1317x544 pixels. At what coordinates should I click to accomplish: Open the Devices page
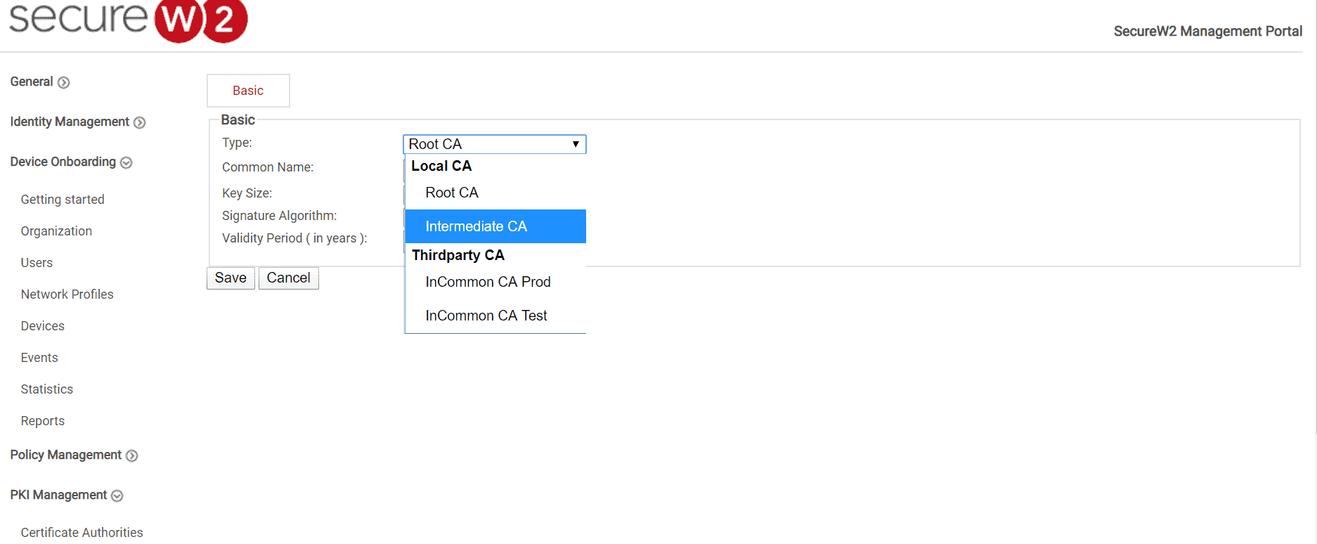(x=42, y=326)
